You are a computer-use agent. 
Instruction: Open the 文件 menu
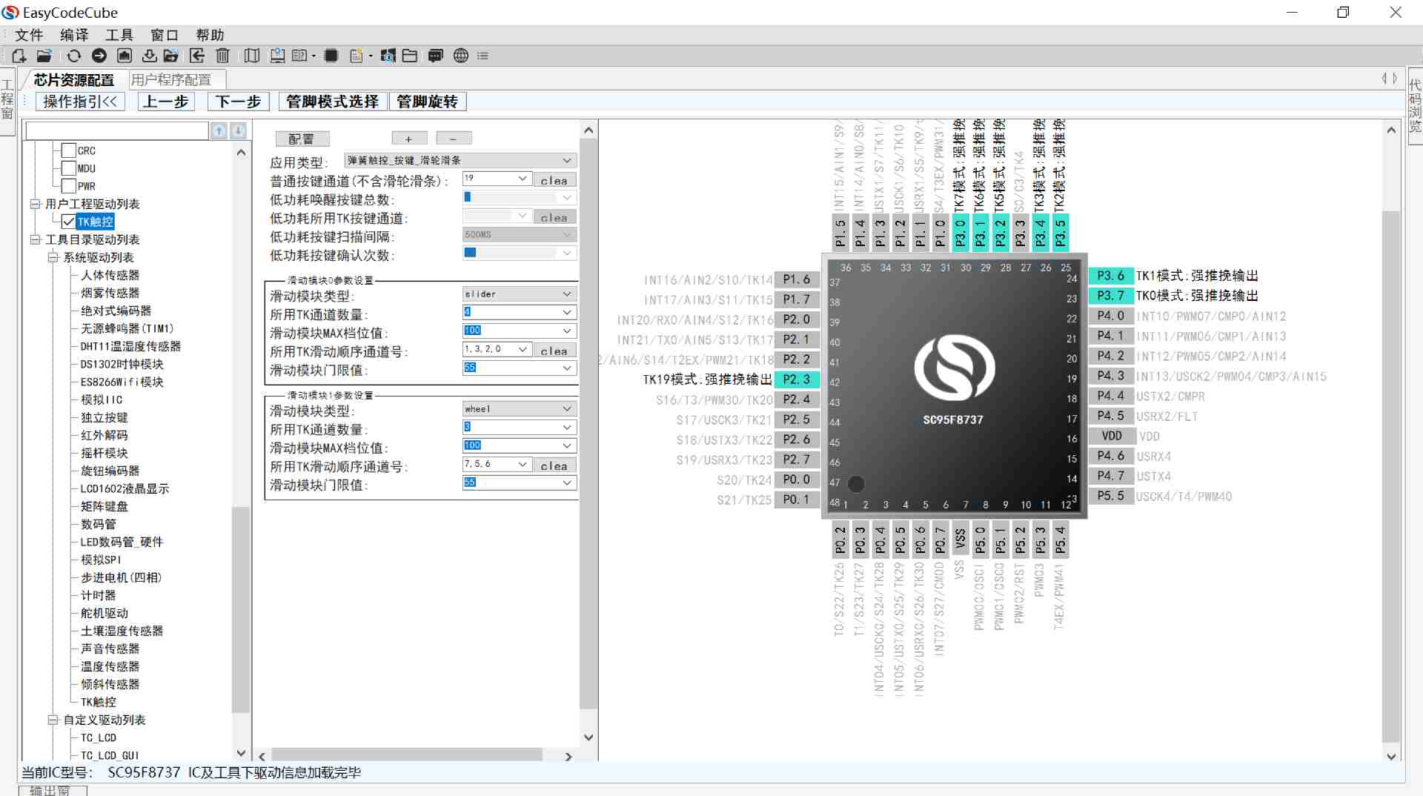[29, 35]
